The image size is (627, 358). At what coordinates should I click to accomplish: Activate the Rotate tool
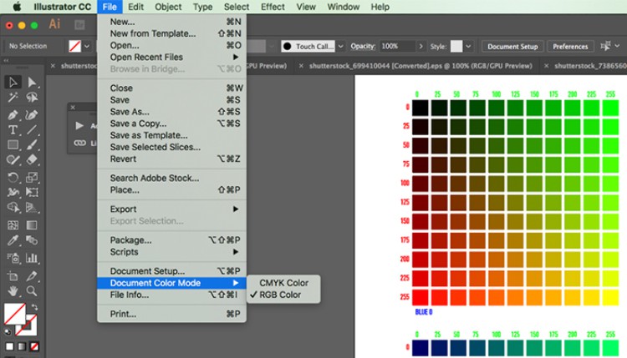tap(13, 177)
